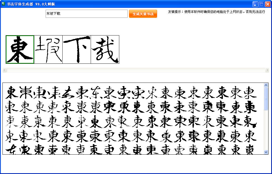Pick the first 東 variant in the top row
This screenshot has height=174, width=272.
pos(12,92)
